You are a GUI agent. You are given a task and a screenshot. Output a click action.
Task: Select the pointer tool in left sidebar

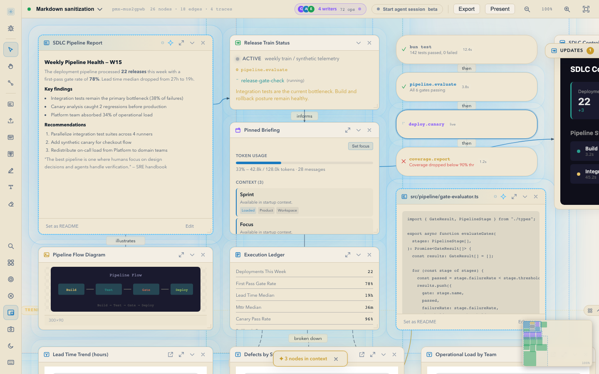click(x=11, y=49)
